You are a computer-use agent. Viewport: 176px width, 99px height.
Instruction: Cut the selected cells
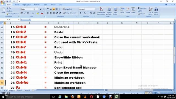9,8
